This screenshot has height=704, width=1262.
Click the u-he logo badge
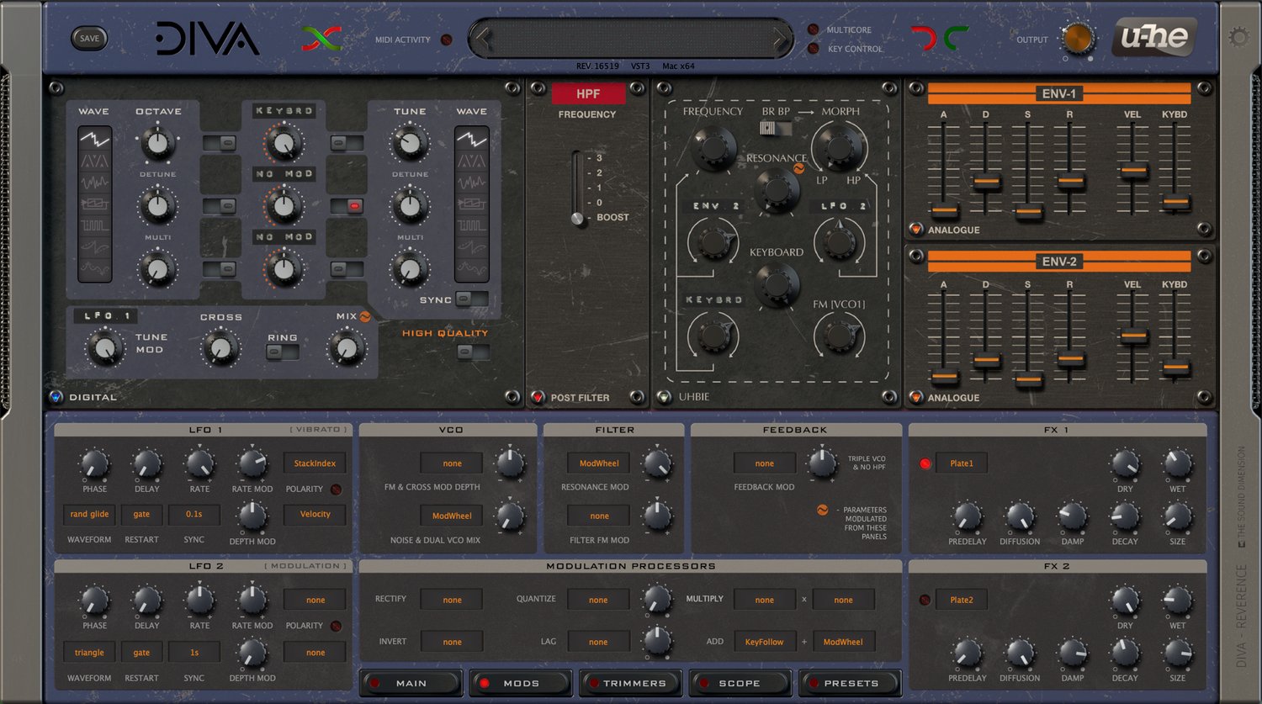click(1153, 38)
